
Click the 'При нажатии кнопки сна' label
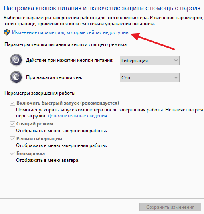pos(54,77)
